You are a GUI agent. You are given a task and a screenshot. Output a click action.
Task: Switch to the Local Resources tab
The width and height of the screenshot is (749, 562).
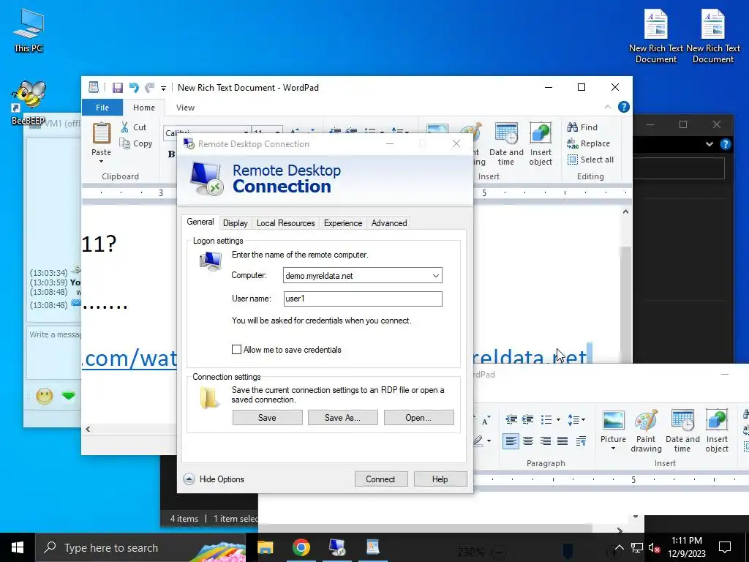[286, 223]
